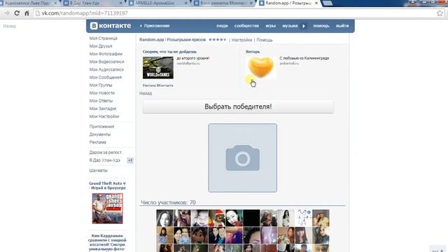Screen dimensions: 448x252
Task: Click the browser forward arrow
Action: pyautogui.click(x=7, y=13)
